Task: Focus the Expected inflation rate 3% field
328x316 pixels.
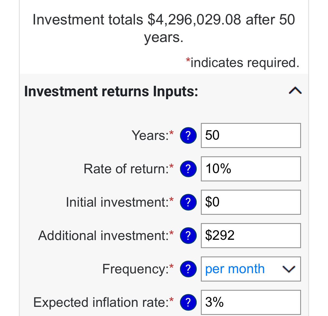Action: [x=251, y=302]
